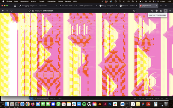
Task: Open Safari from the Dock
Action: tap(22, 104)
